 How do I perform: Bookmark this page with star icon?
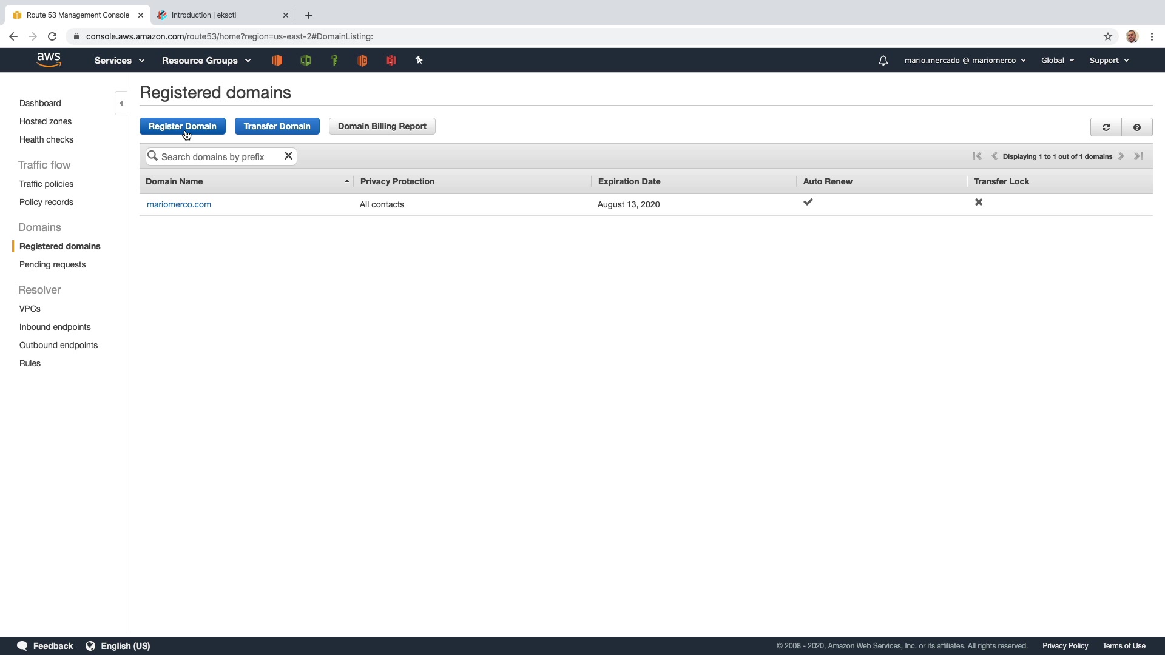[1107, 36]
